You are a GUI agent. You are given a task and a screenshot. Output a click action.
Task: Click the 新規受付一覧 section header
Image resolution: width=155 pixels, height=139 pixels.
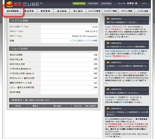[53, 100]
